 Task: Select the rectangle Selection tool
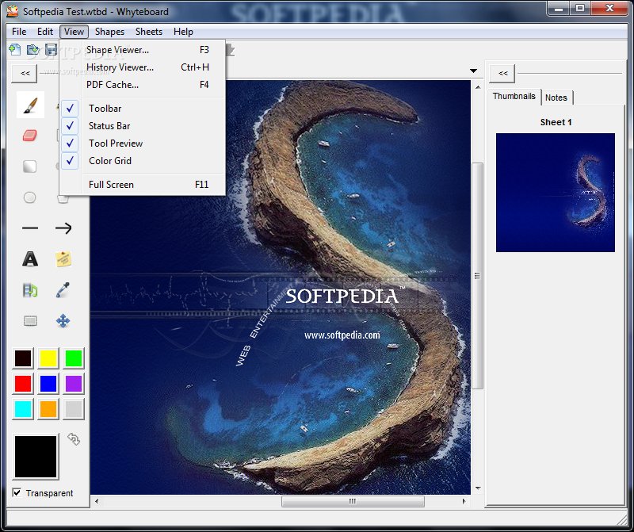[x=30, y=321]
